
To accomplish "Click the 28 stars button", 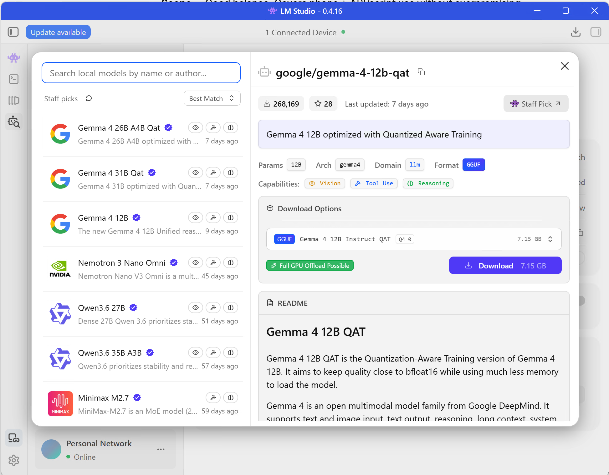I will tap(323, 104).
